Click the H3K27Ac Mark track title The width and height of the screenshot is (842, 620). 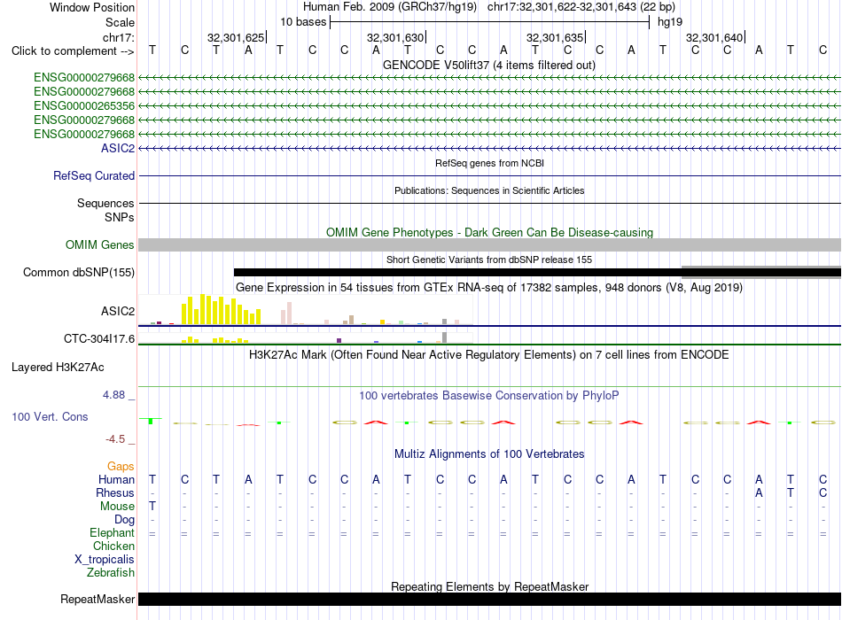click(489, 355)
